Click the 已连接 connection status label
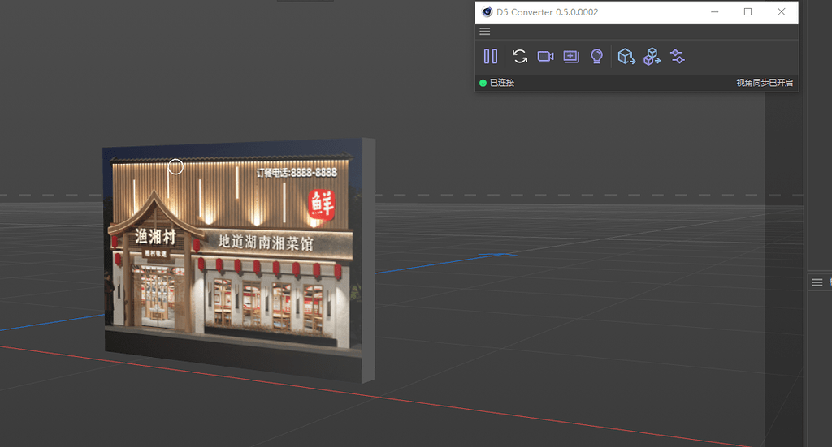832x447 pixels. point(502,83)
